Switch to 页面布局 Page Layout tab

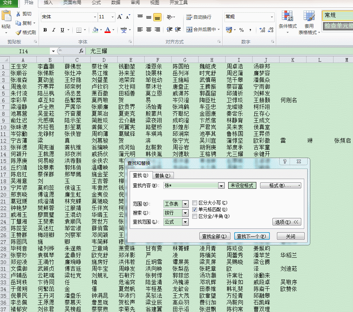pos(72,3)
